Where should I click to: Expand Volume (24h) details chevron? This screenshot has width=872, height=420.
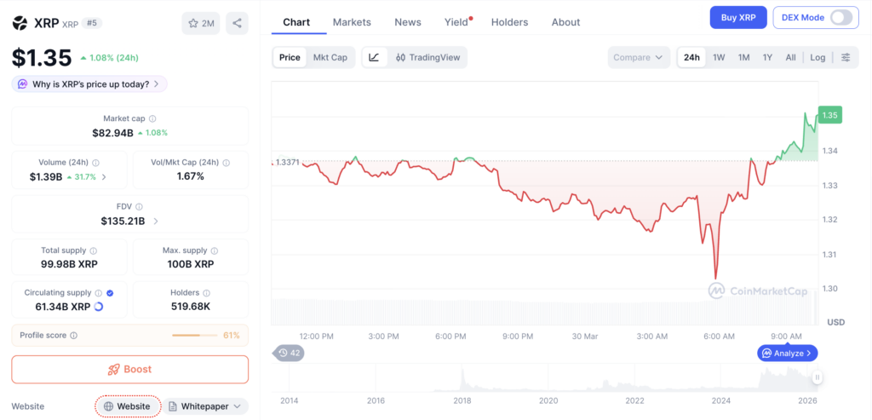[x=105, y=177]
